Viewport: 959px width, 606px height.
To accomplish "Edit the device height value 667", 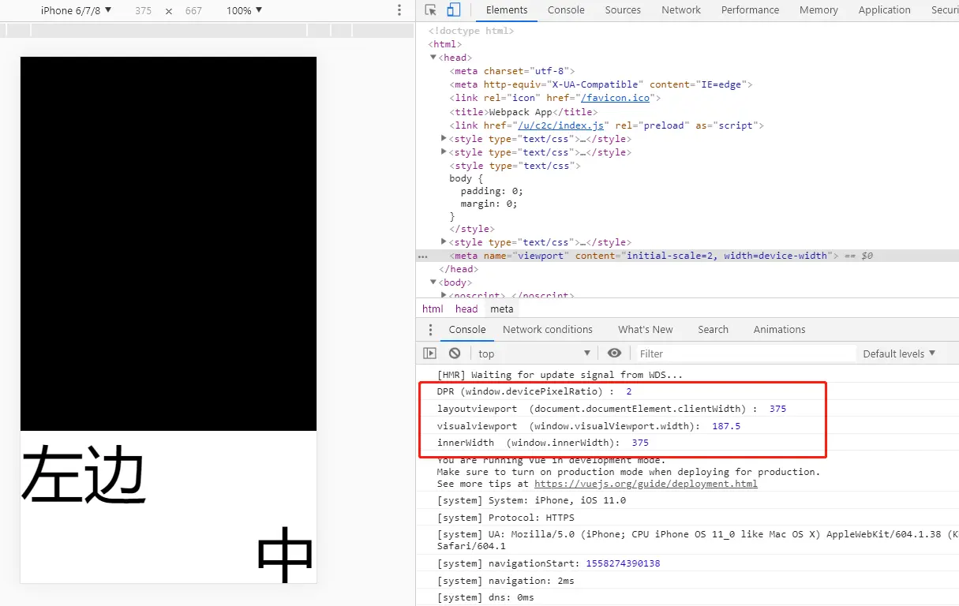I will click(193, 11).
